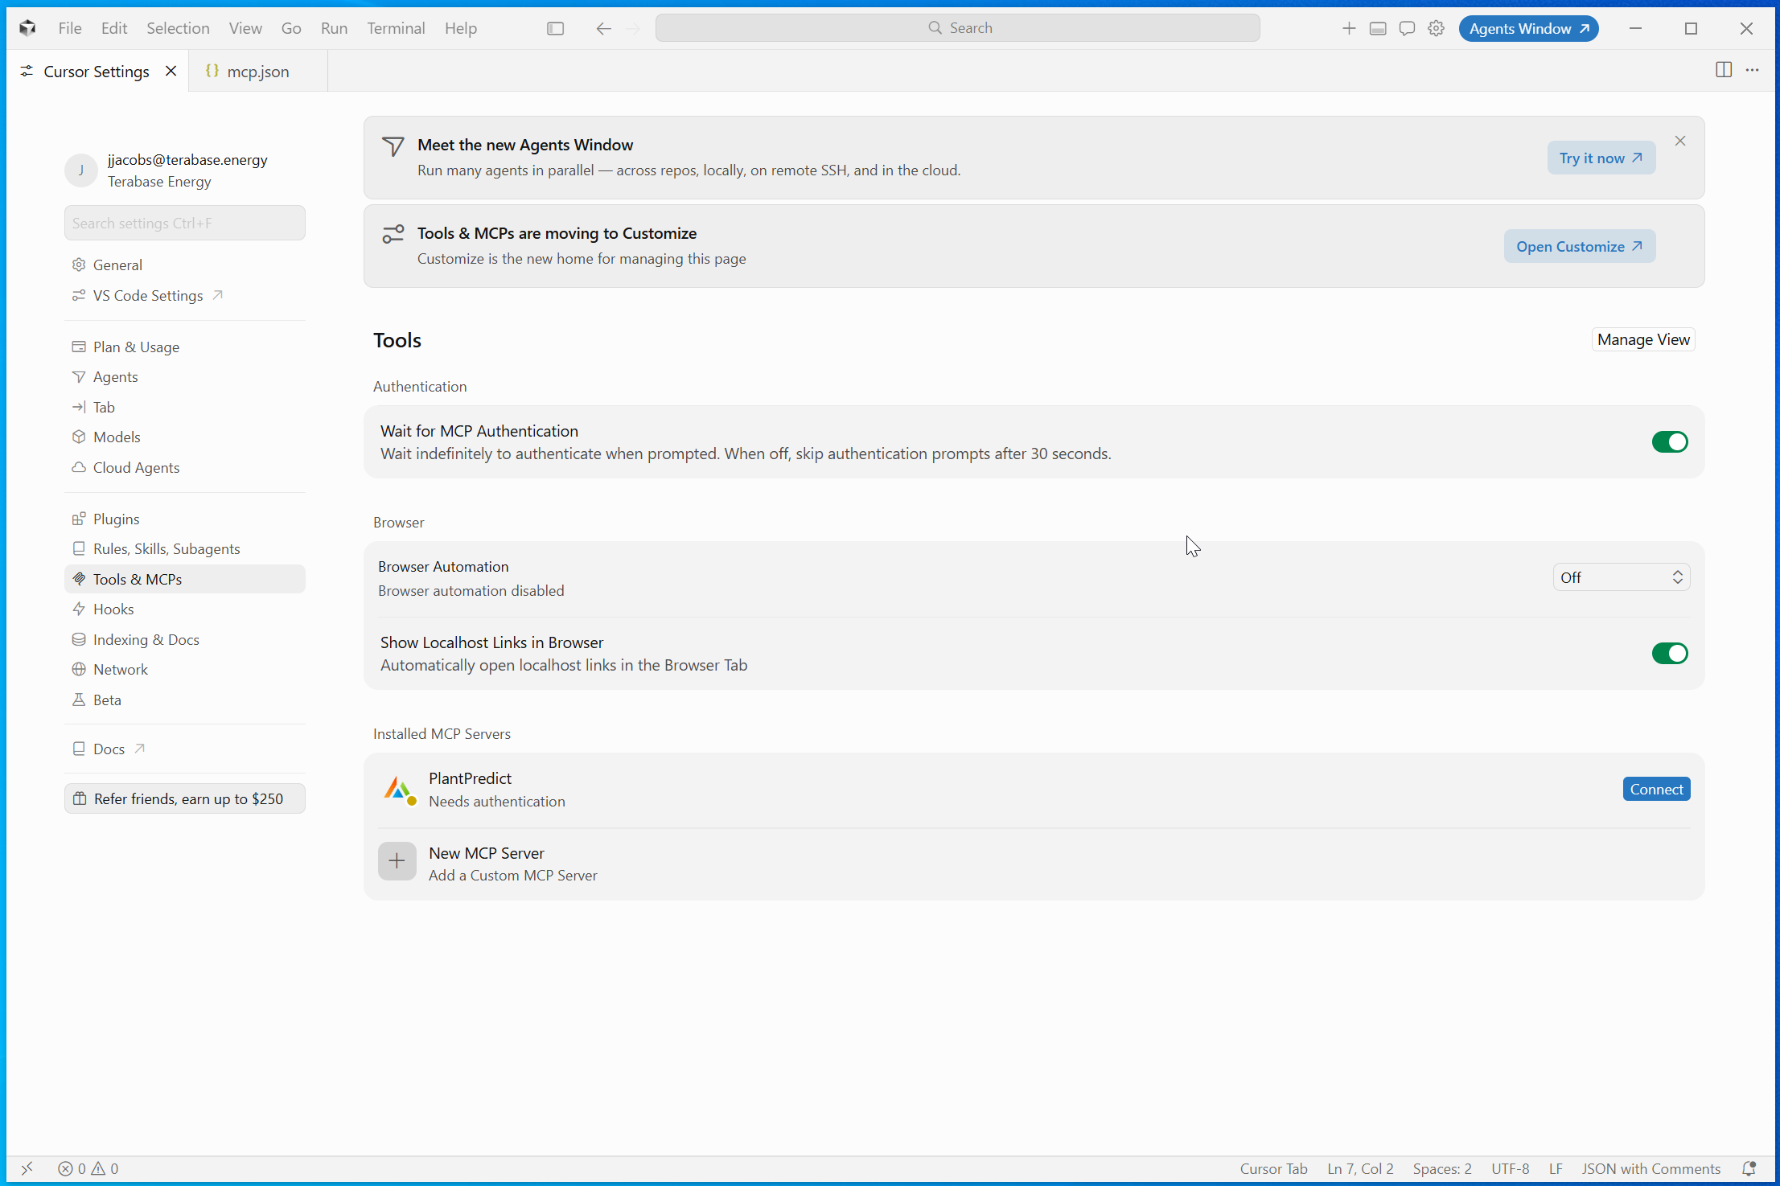Open the more actions ellipsis menu
Image resolution: width=1780 pixels, height=1186 pixels.
[x=1753, y=70]
